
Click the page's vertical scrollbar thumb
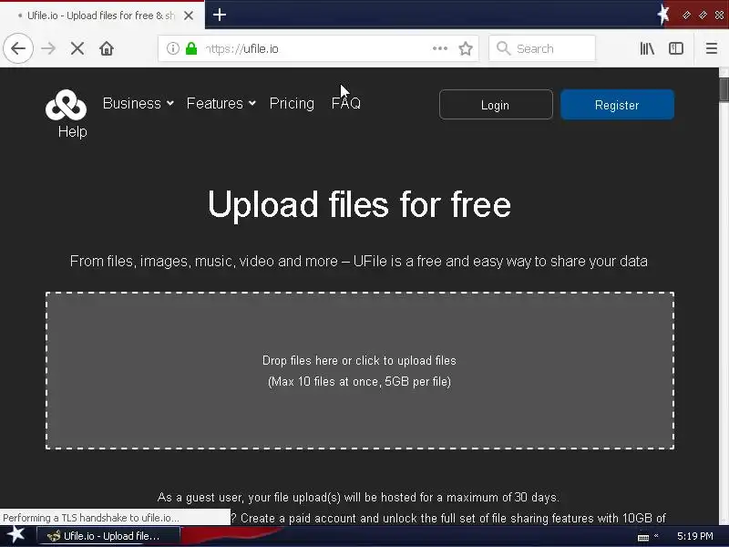[x=724, y=89]
